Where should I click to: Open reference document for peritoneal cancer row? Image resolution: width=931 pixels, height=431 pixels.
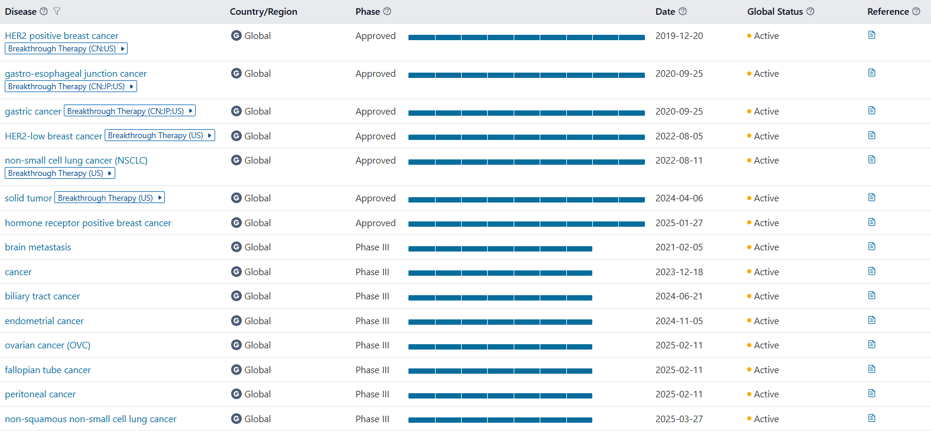[871, 393]
